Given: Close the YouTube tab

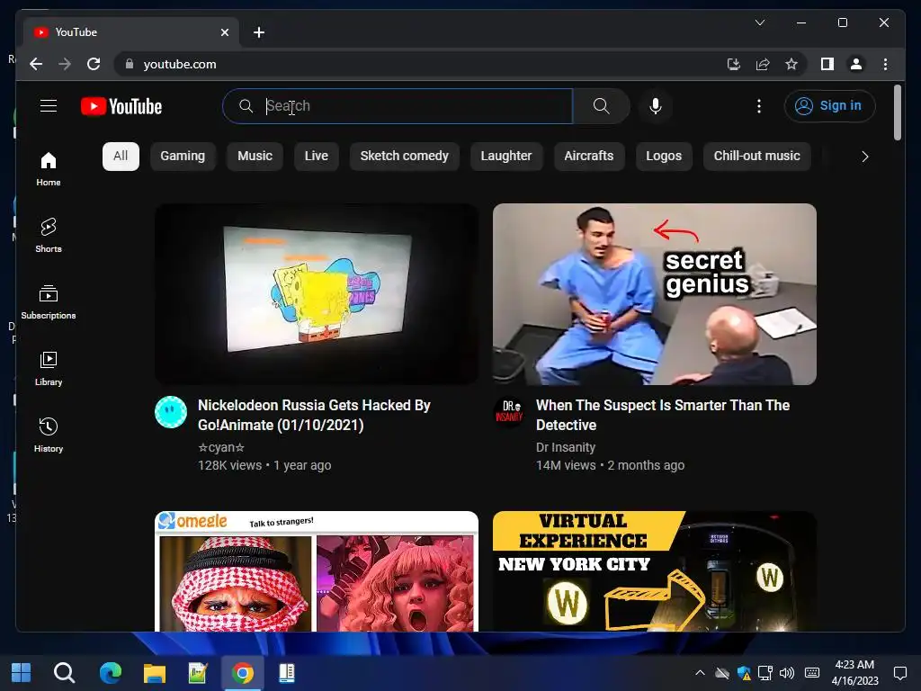Looking at the screenshot, I should tap(224, 32).
